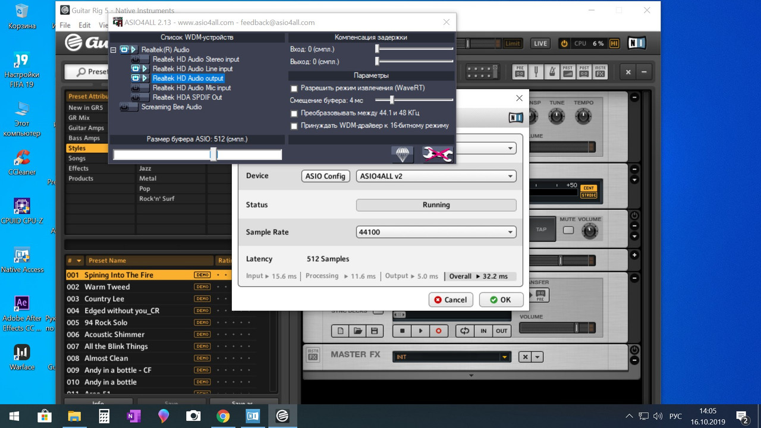Click the OUT button in tape deck
Viewport: 761px width, 428px height.
click(502, 331)
